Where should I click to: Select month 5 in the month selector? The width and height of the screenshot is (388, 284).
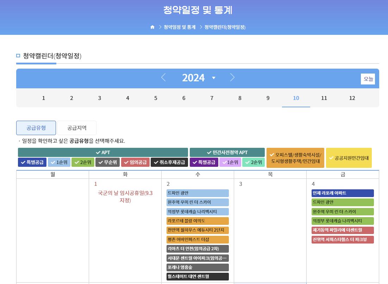pos(155,98)
